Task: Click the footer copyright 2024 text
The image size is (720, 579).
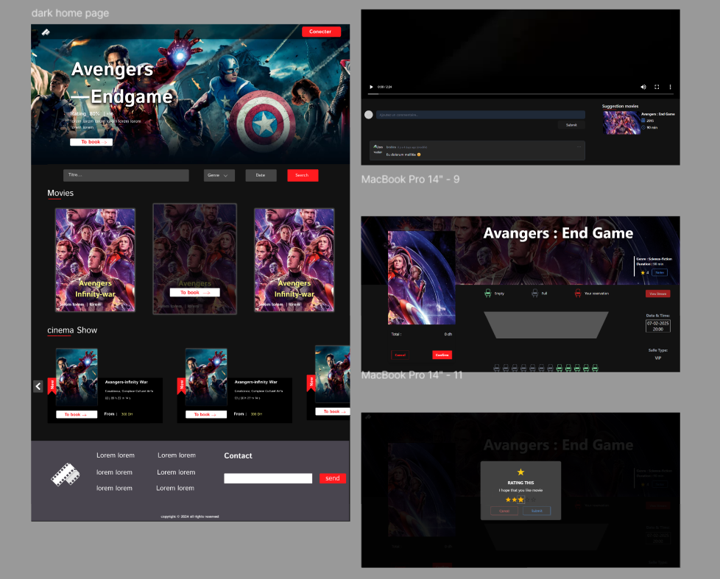Action: click(x=190, y=516)
